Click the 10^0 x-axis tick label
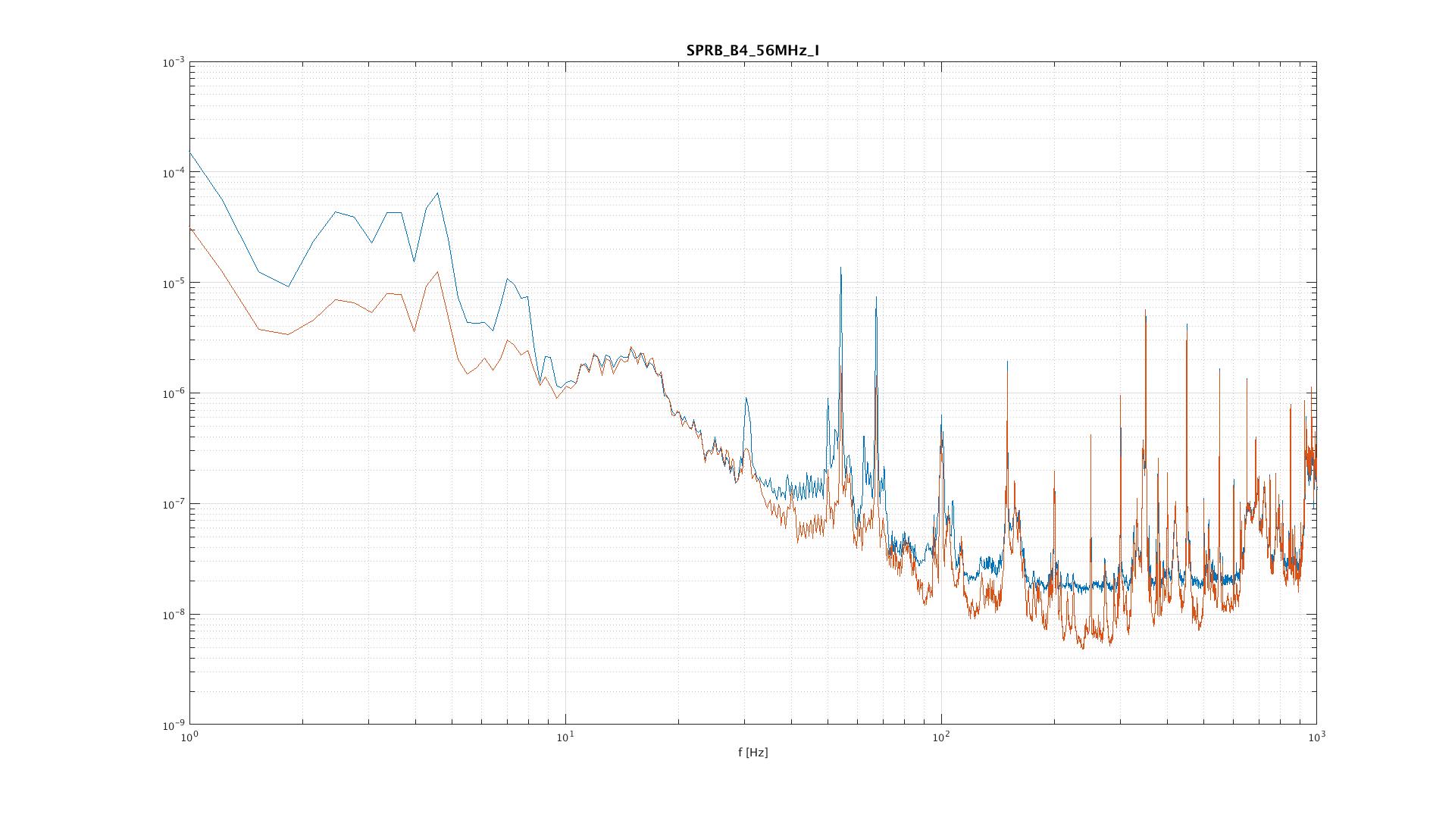 click(189, 736)
